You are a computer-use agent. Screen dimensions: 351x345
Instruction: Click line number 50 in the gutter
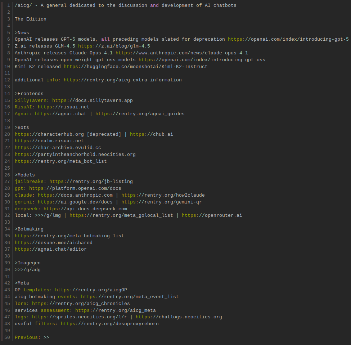(7, 337)
